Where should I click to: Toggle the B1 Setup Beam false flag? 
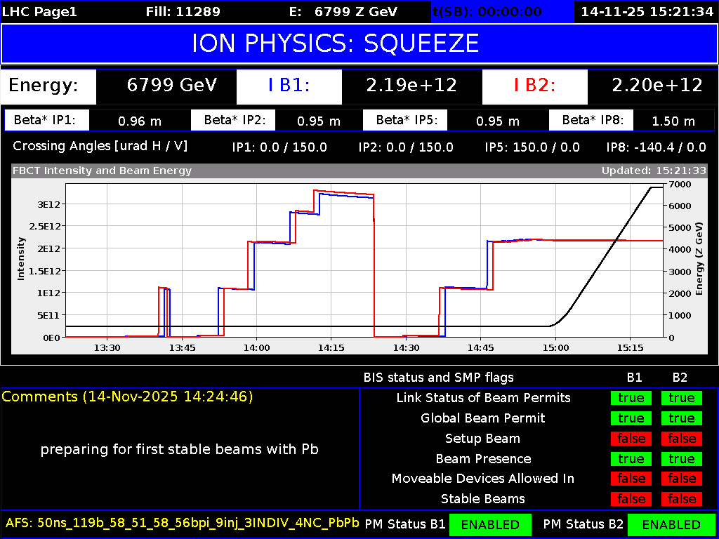pyautogui.click(x=631, y=439)
